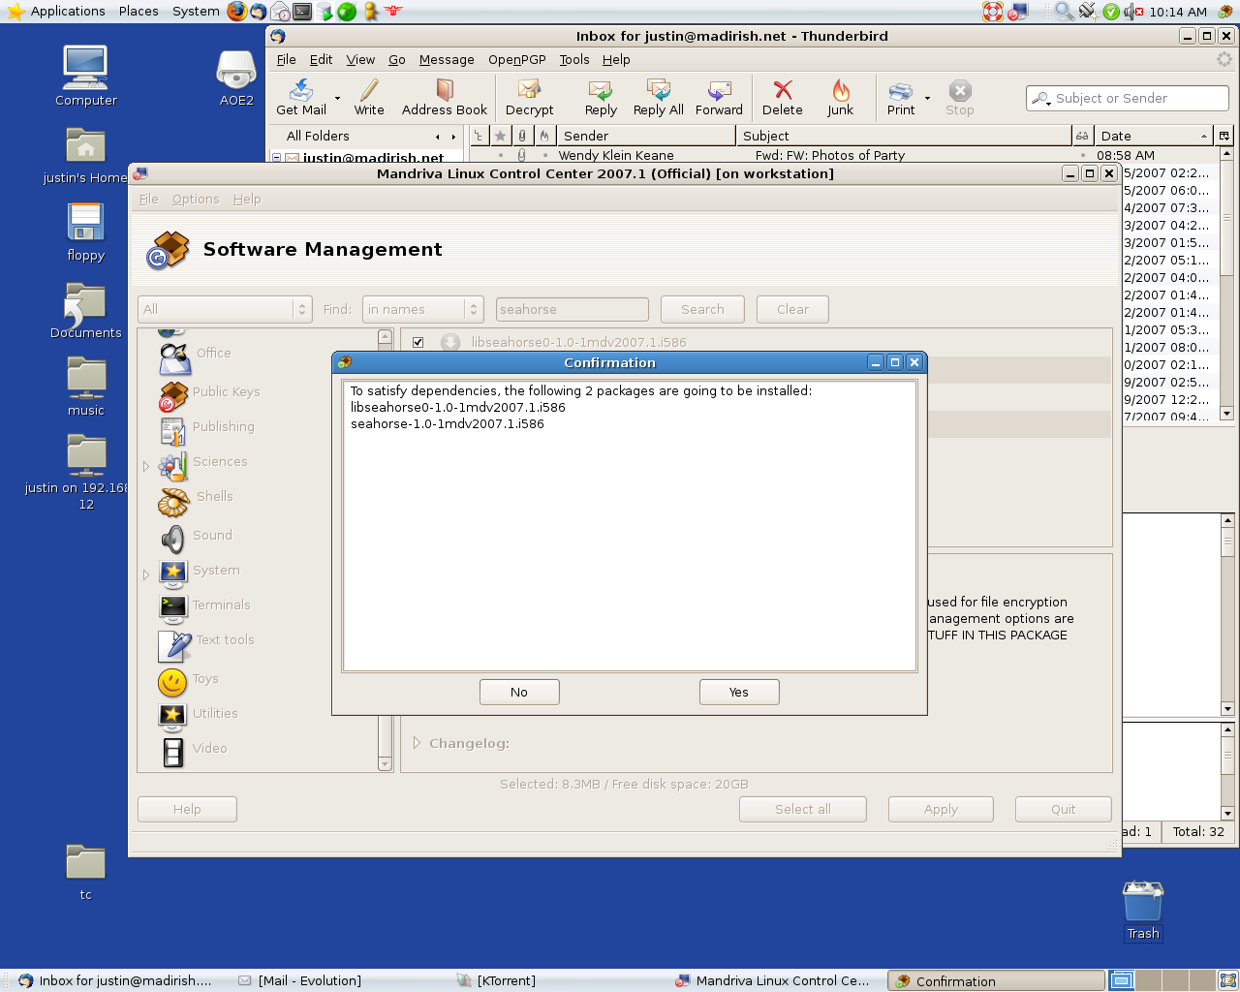Open Thunderbird column picker button
1240x992 pixels.
point(1224,136)
